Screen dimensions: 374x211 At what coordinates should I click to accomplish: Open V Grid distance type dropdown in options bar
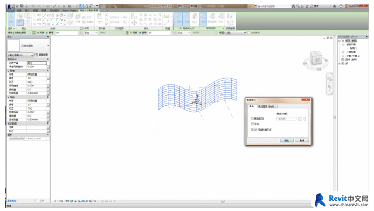[x=183, y=33]
